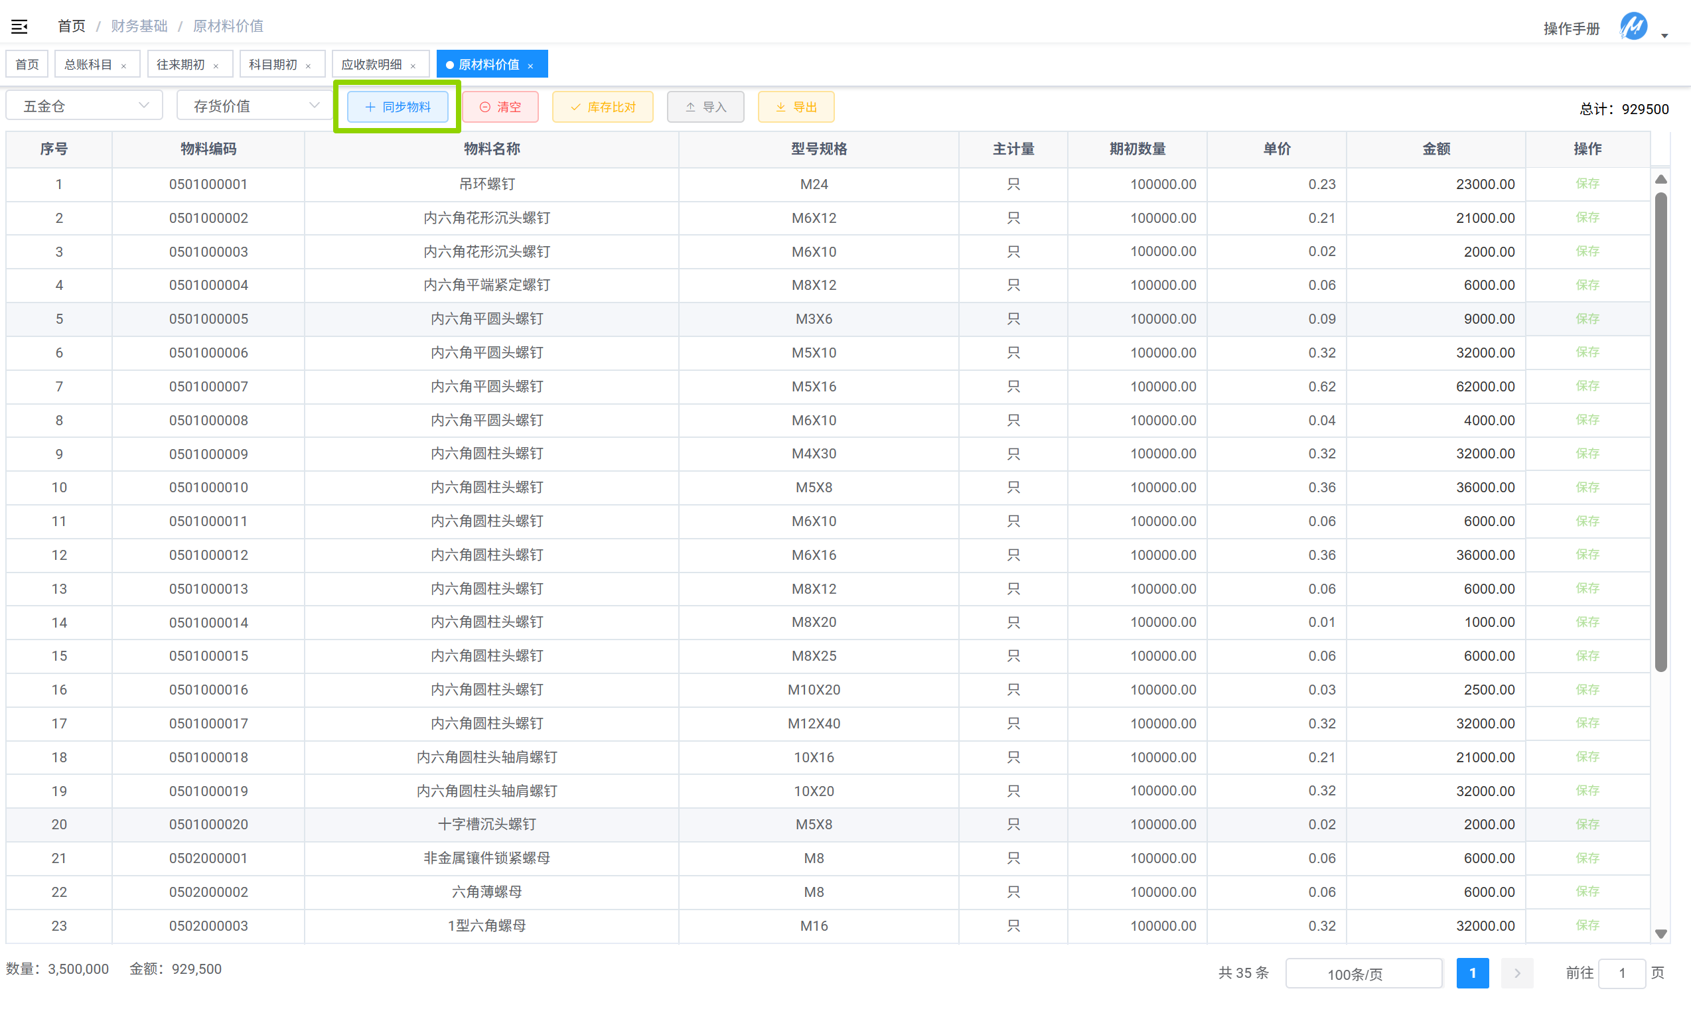Close the active 原材料价值 tab
This screenshot has width=1691, height=1015.
click(531, 66)
